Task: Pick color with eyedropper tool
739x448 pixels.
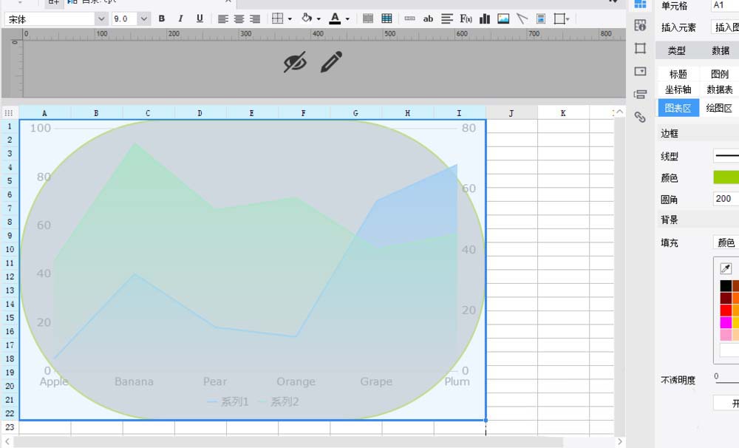Action: click(726, 269)
